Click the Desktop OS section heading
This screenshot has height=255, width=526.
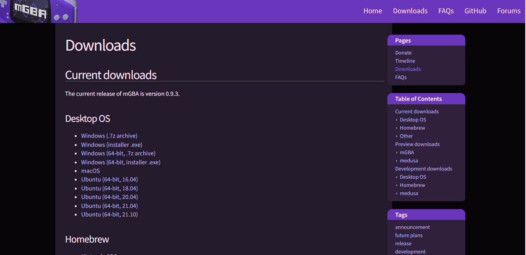pos(88,119)
